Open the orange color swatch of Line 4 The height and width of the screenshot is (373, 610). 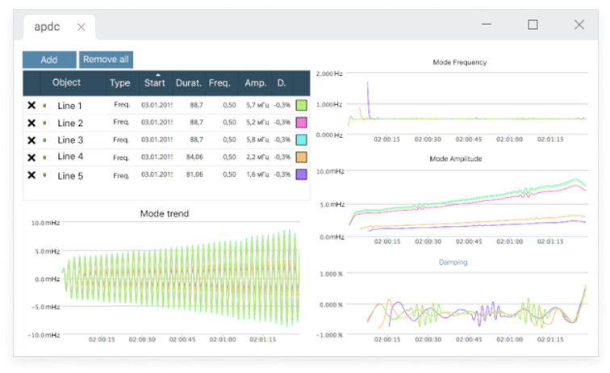[302, 157]
